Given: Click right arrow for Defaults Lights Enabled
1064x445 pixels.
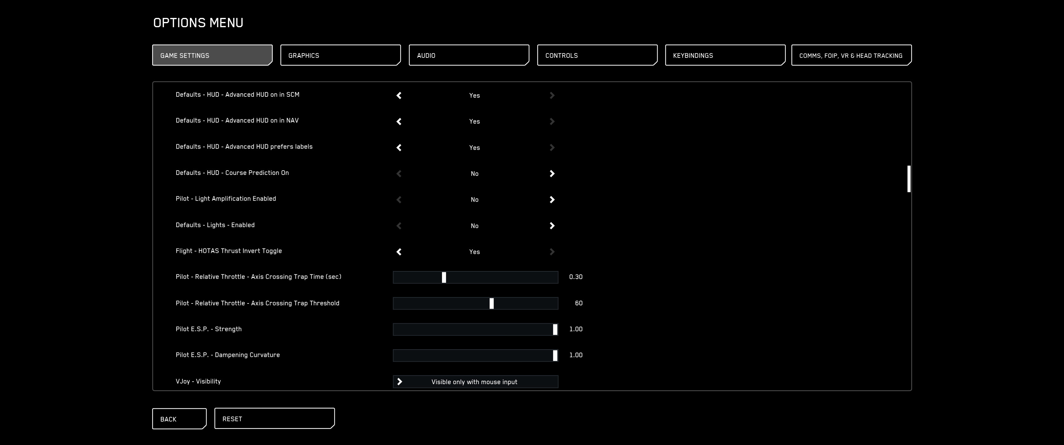Looking at the screenshot, I should click(552, 225).
